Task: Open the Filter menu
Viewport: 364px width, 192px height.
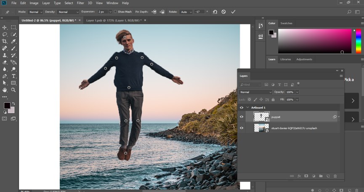Action: coord(80,3)
